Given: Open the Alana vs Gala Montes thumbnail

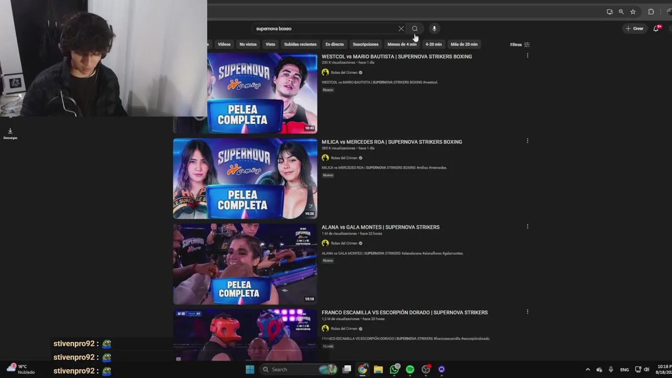Looking at the screenshot, I should 245,264.
